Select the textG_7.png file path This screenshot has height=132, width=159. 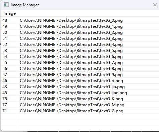71,63
